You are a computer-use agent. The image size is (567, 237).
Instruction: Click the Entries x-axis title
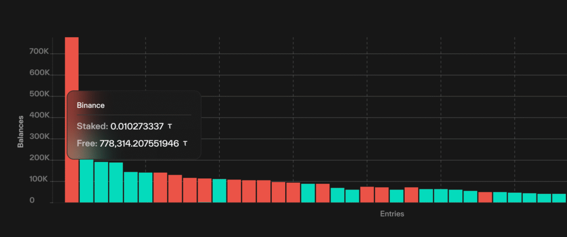click(x=392, y=214)
